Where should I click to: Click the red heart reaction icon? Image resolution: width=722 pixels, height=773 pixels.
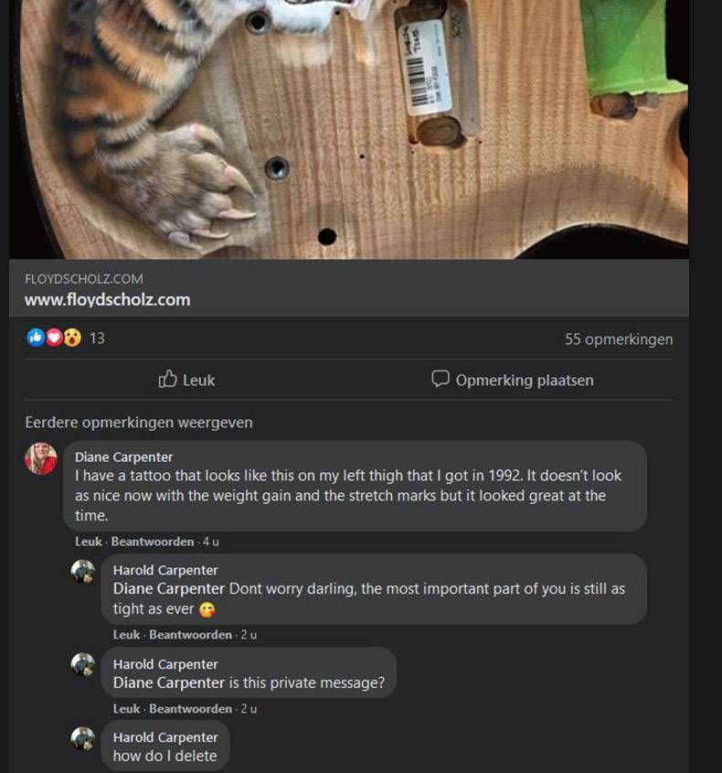tap(54, 338)
